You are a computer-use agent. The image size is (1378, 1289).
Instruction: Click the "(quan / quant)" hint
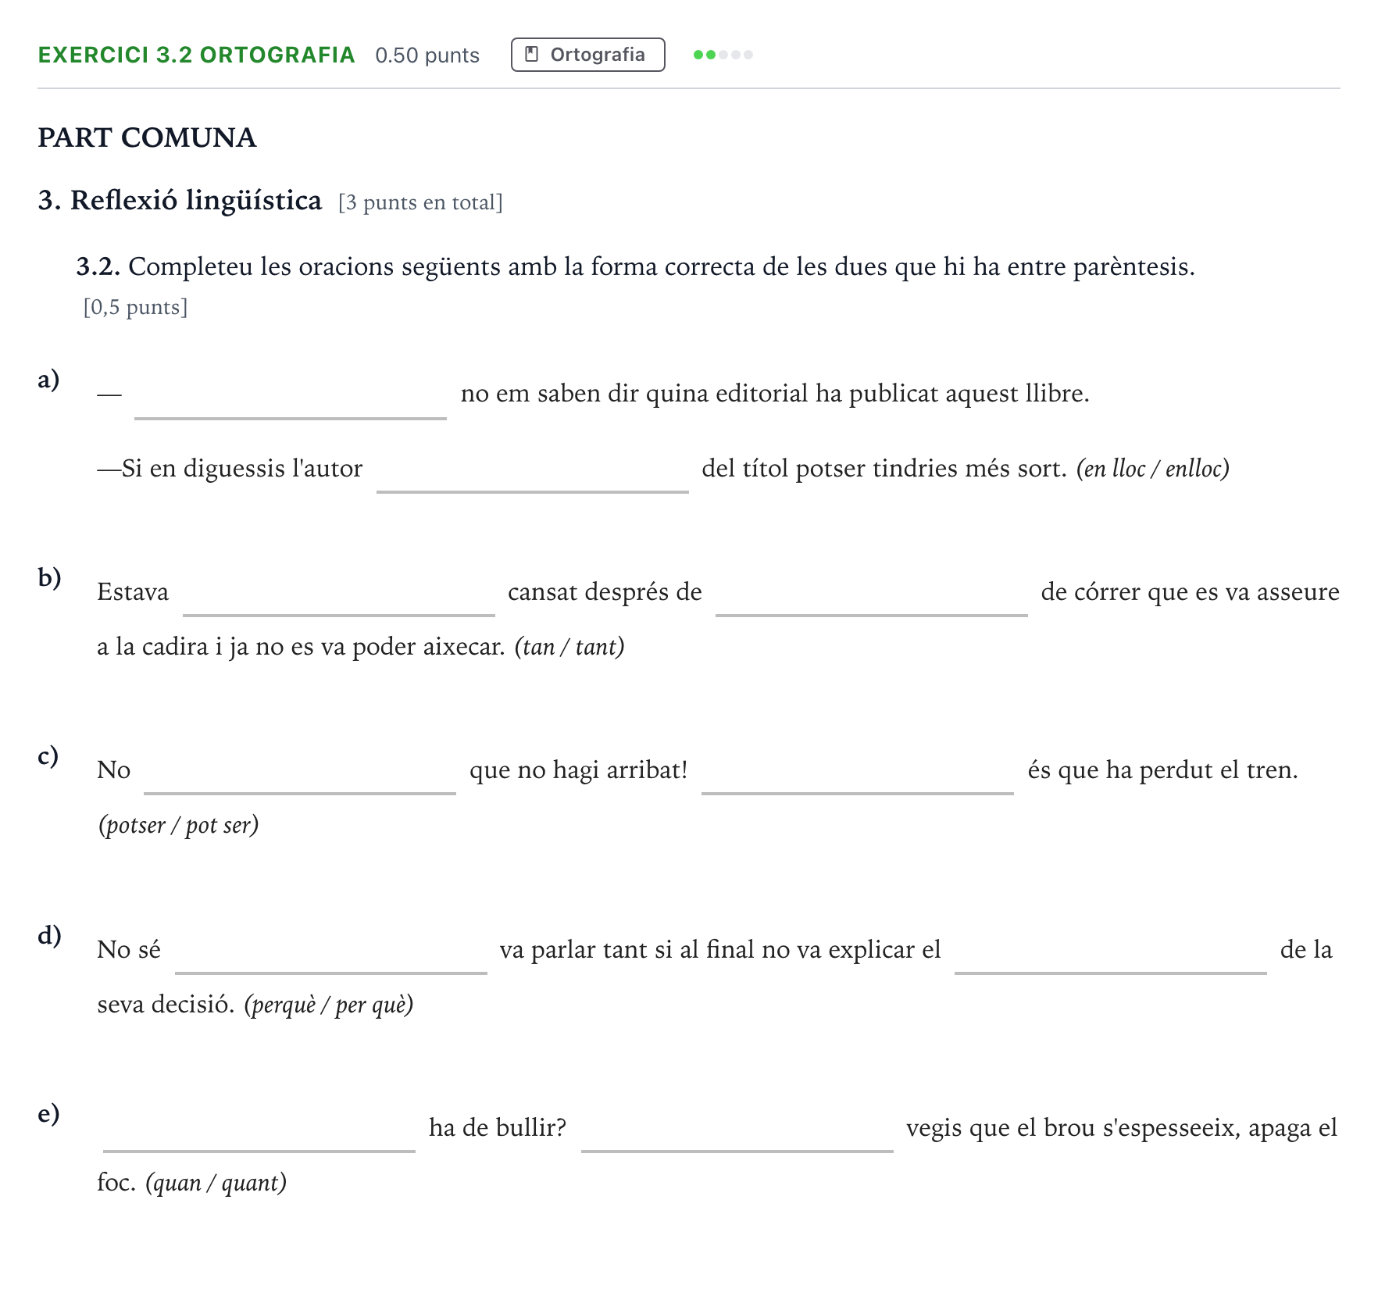coord(216,1183)
